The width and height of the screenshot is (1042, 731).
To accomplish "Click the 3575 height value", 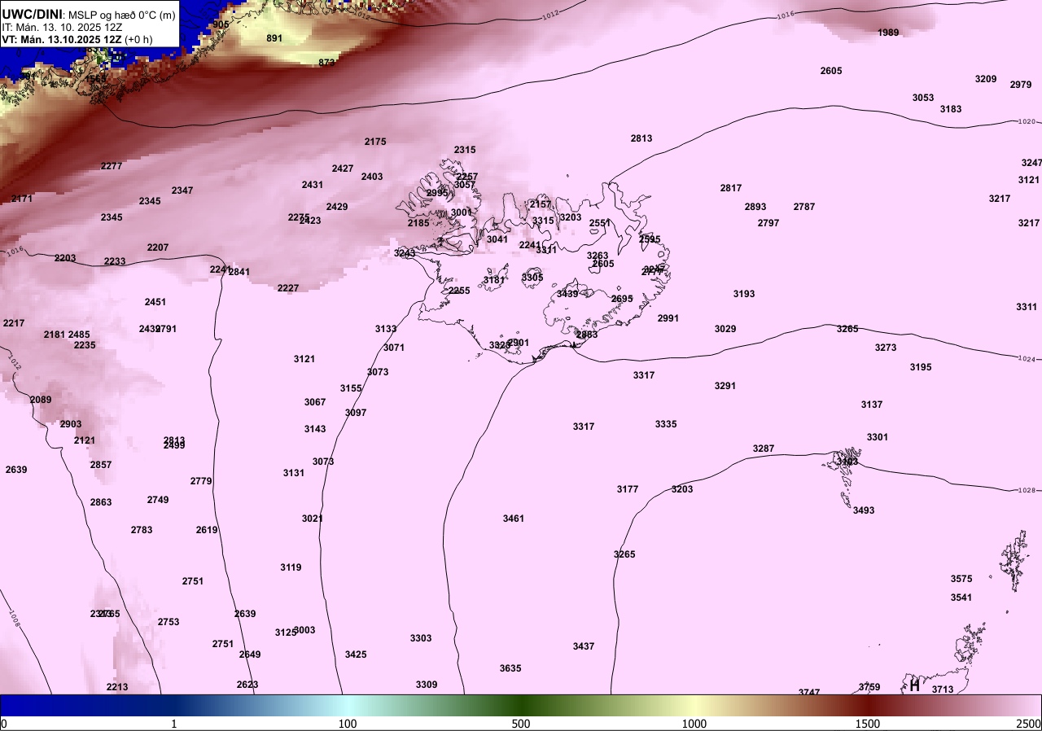I will point(961,579).
